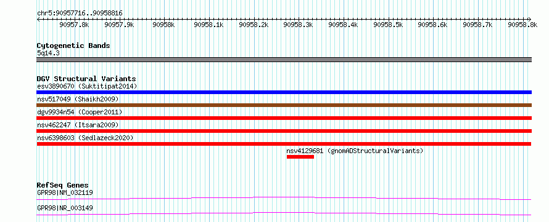Click the 90958.3k ruler tick label

pos(299,25)
